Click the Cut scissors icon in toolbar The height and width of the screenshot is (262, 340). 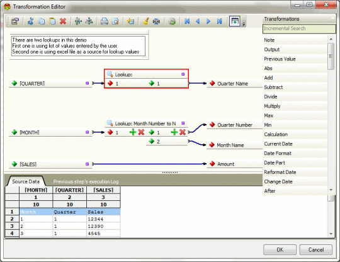31,21
